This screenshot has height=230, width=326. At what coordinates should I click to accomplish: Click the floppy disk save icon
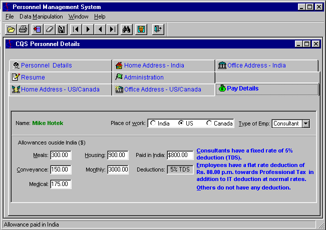point(62,29)
